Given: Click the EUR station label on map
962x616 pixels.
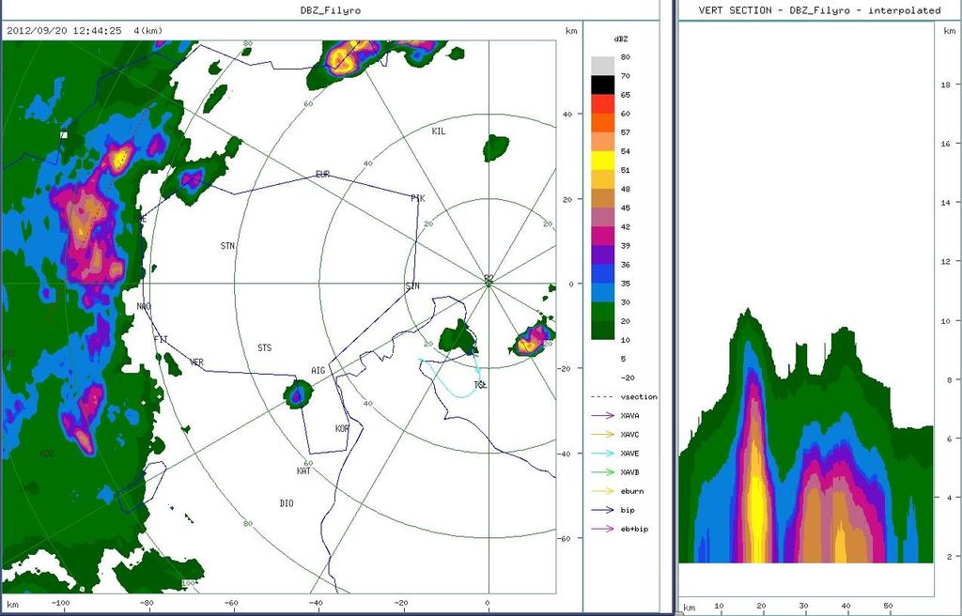Looking at the screenshot, I should tap(323, 175).
